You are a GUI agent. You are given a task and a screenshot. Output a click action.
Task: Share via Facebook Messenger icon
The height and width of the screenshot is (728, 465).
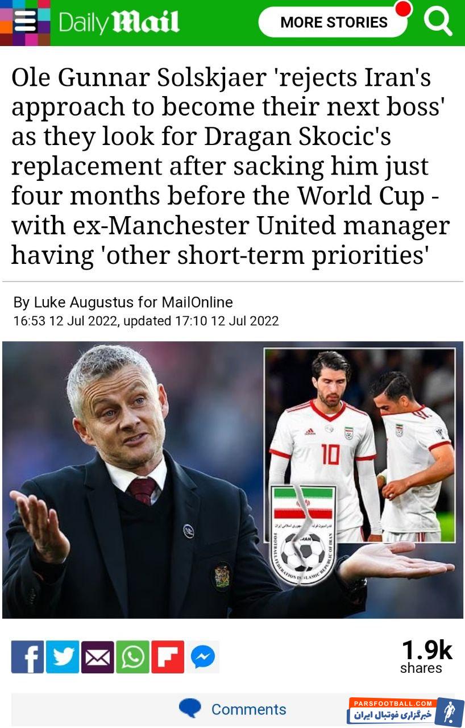click(x=203, y=657)
